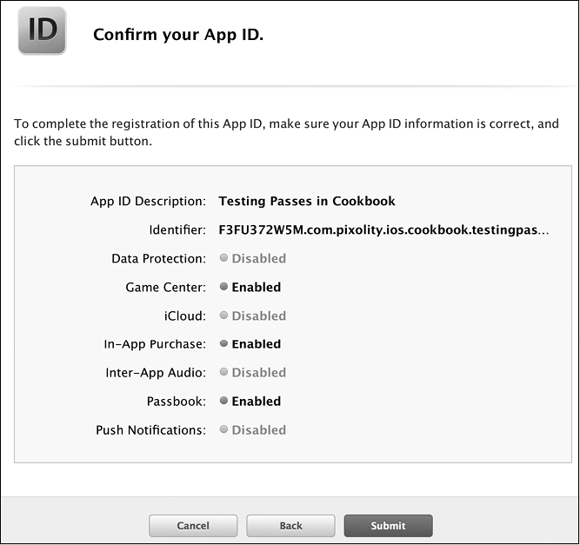The image size is (580, 545).
Task: Go back with the Back button
Action: pyautogui.click(x=290, y=525)
